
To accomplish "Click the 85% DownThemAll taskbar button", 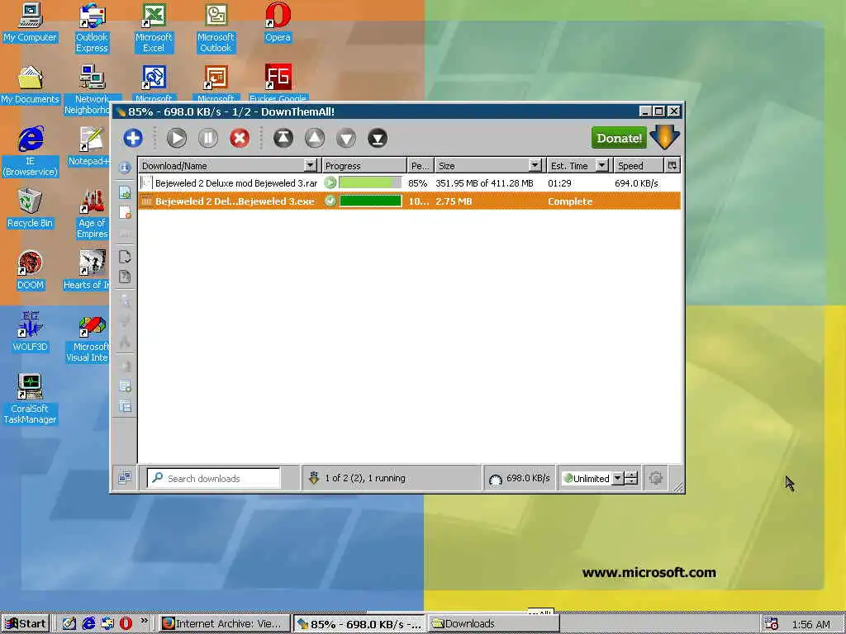I will coord(359,624).
